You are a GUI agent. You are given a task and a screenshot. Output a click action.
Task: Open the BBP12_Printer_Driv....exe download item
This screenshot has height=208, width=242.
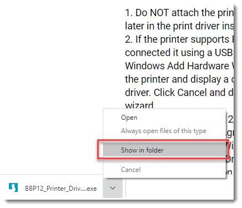(61, 189)
